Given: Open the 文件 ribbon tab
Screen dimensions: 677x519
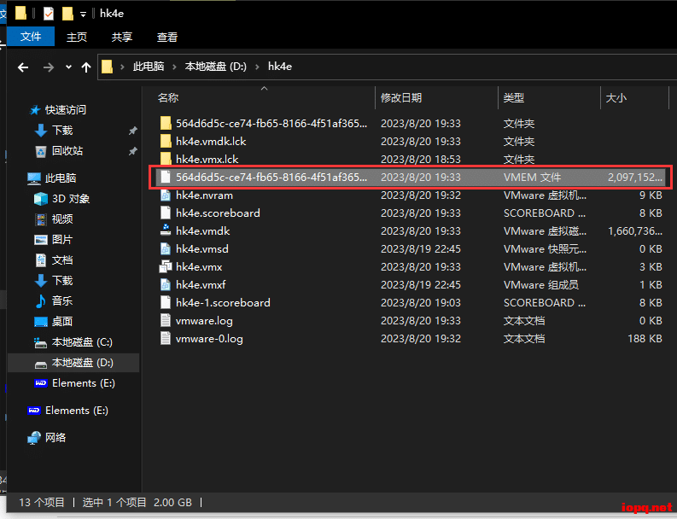Looking at the screenshot, I should click(31, 37).
